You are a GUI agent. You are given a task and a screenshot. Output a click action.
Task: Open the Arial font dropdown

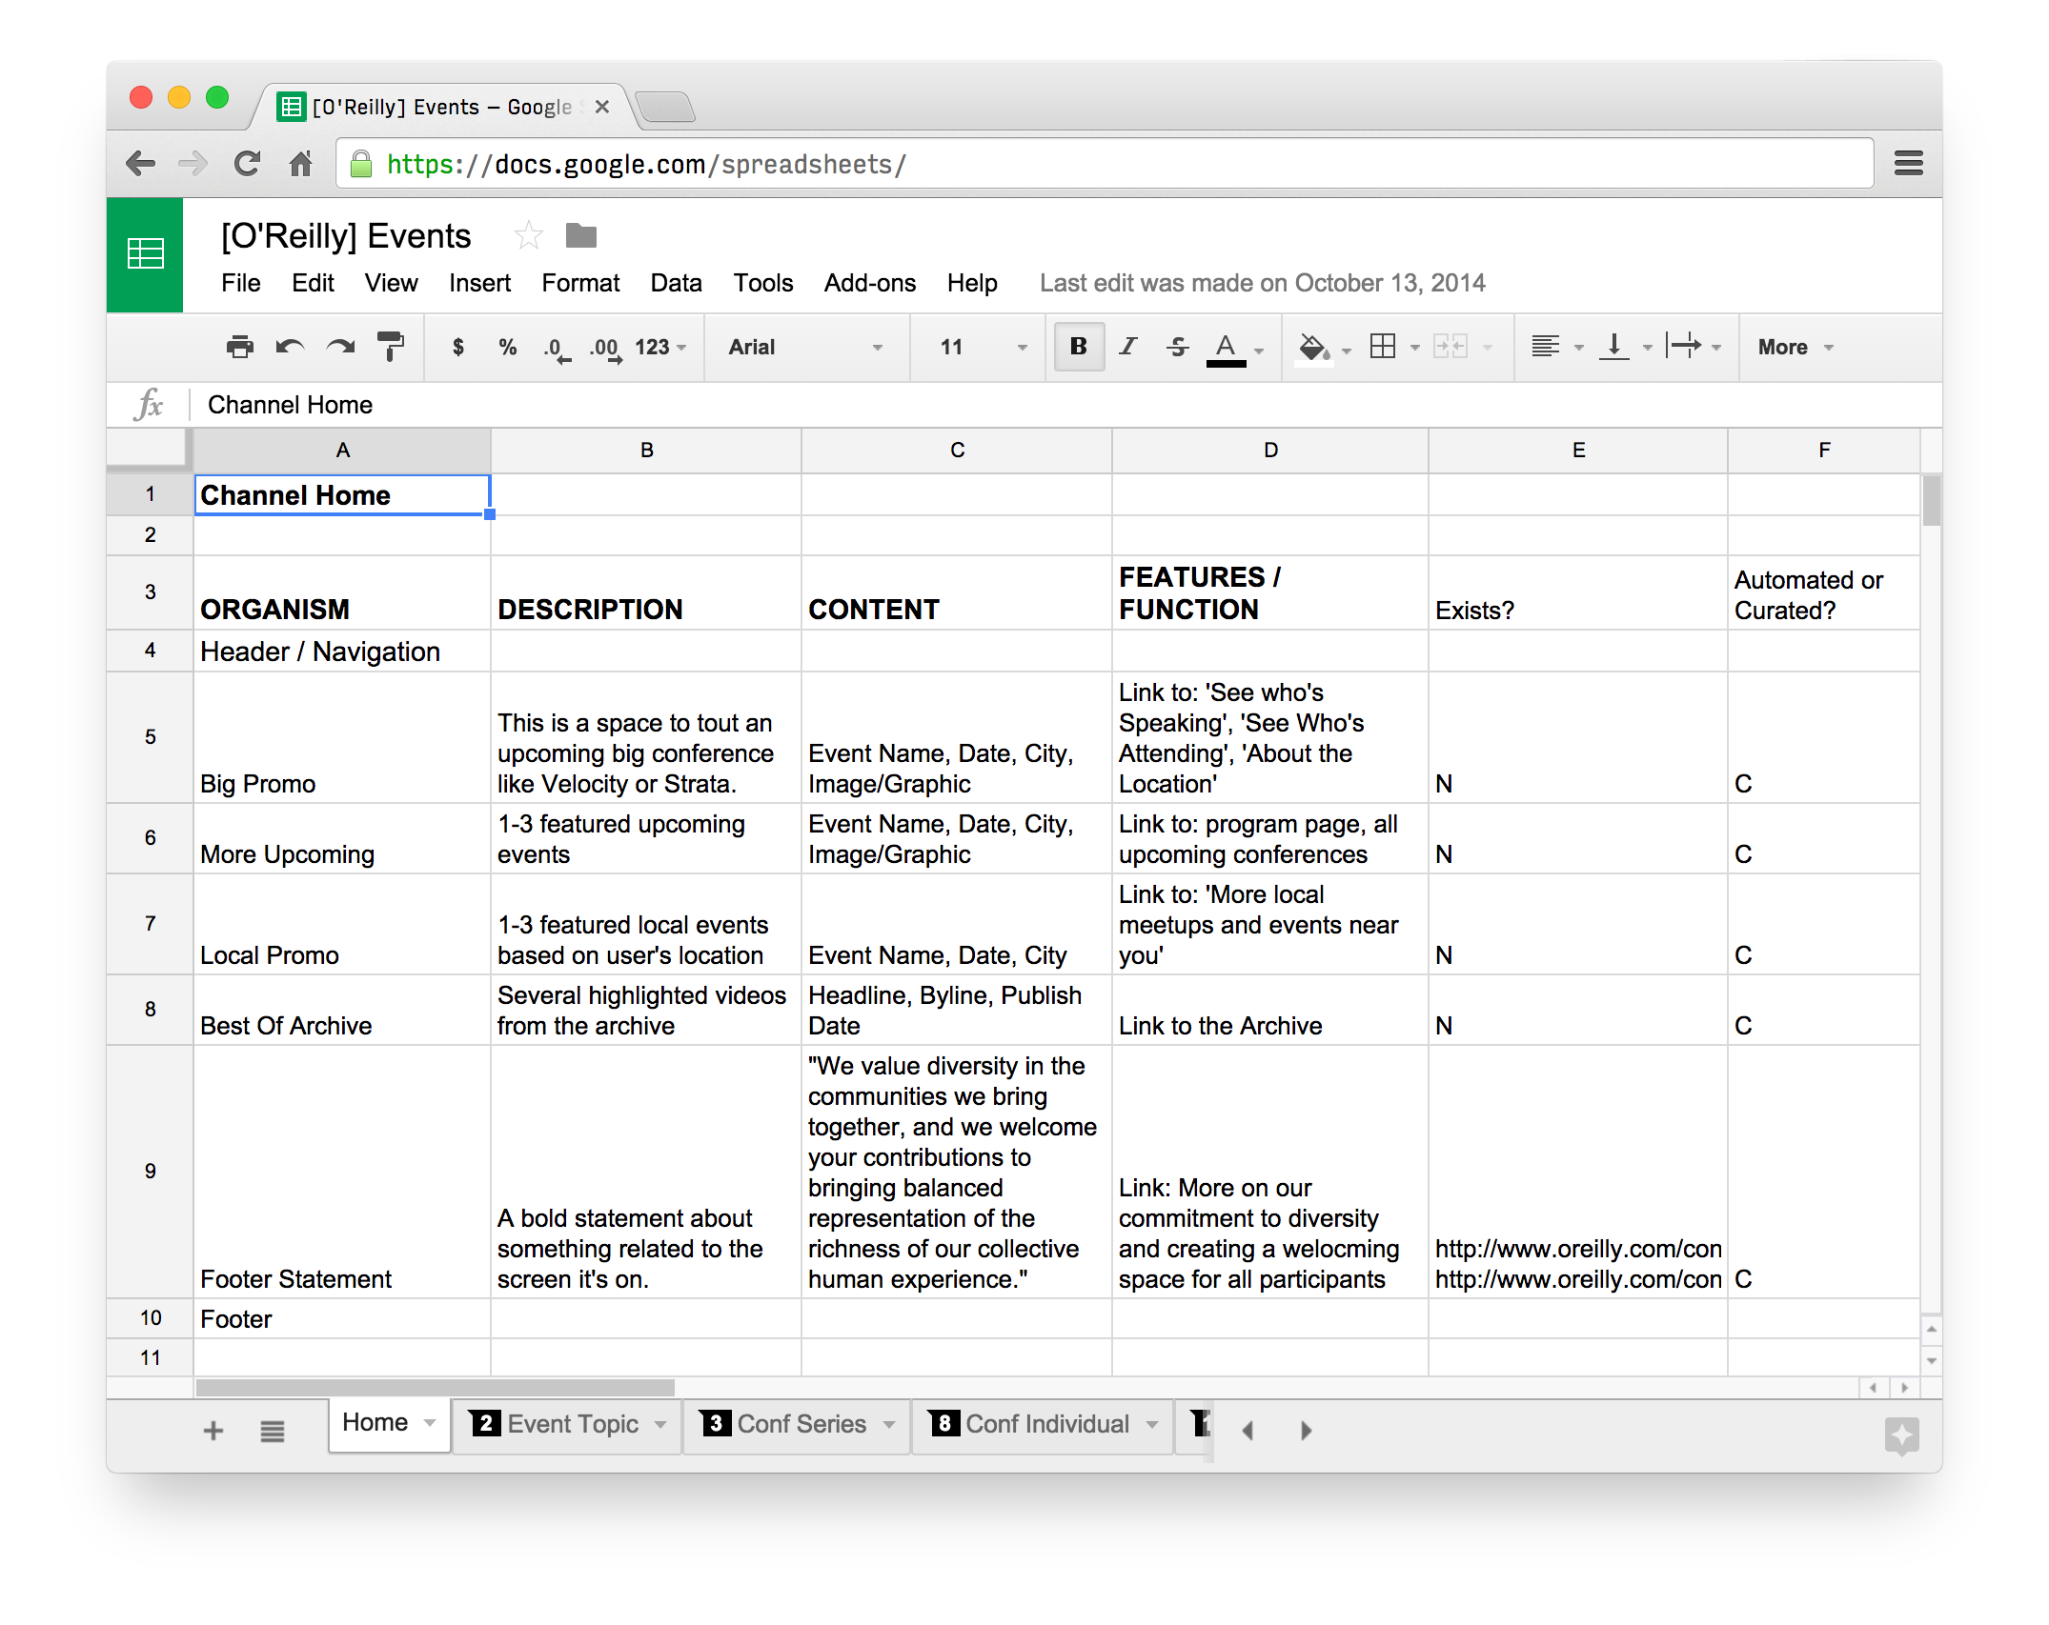[806, 347]
